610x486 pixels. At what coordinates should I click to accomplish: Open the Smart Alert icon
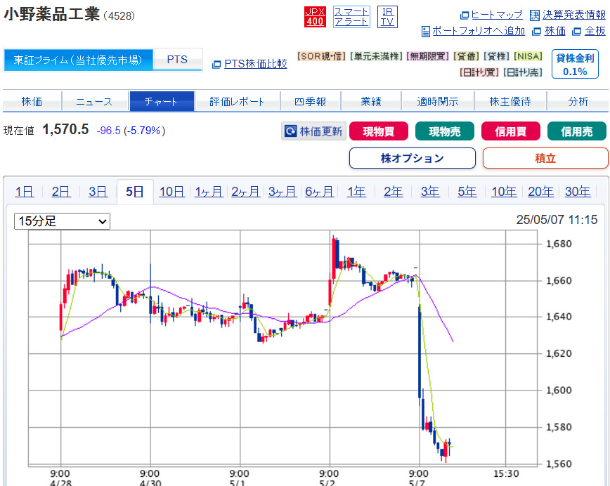click(351, 17)
